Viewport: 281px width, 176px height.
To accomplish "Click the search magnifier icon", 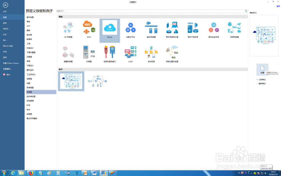I will (x=246, y=11).
